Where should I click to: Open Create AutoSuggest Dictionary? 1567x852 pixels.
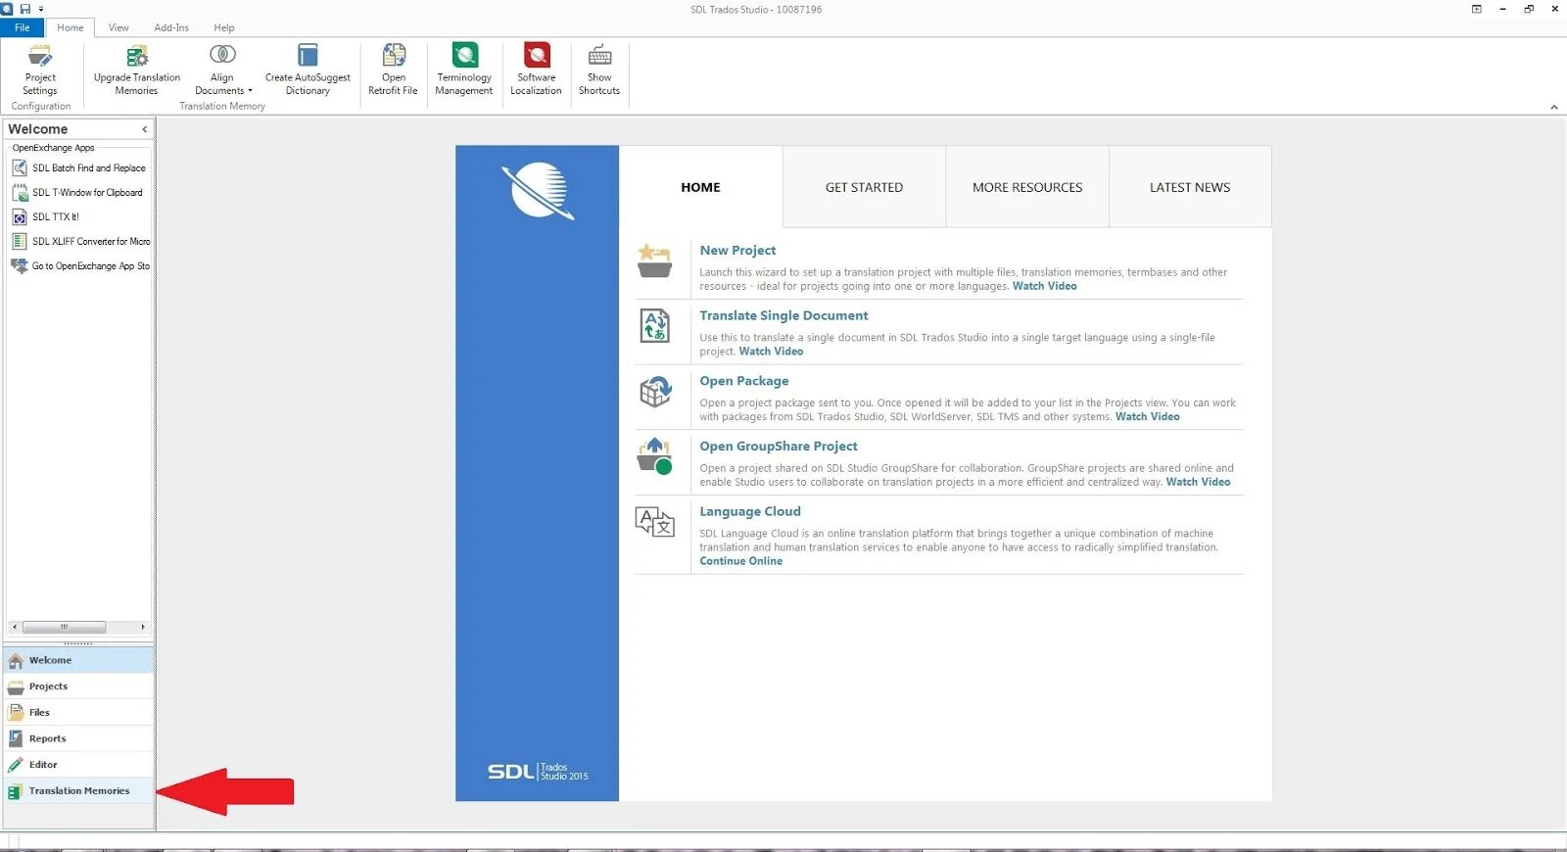(308, 70)
